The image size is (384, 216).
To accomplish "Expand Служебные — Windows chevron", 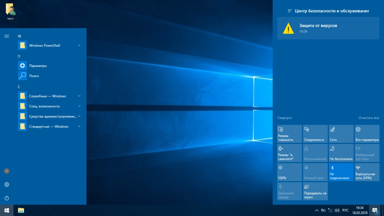I will 79,96.
